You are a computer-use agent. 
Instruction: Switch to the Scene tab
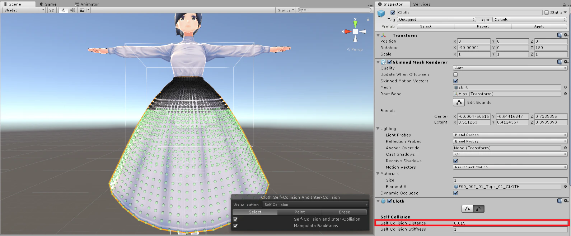18,4
